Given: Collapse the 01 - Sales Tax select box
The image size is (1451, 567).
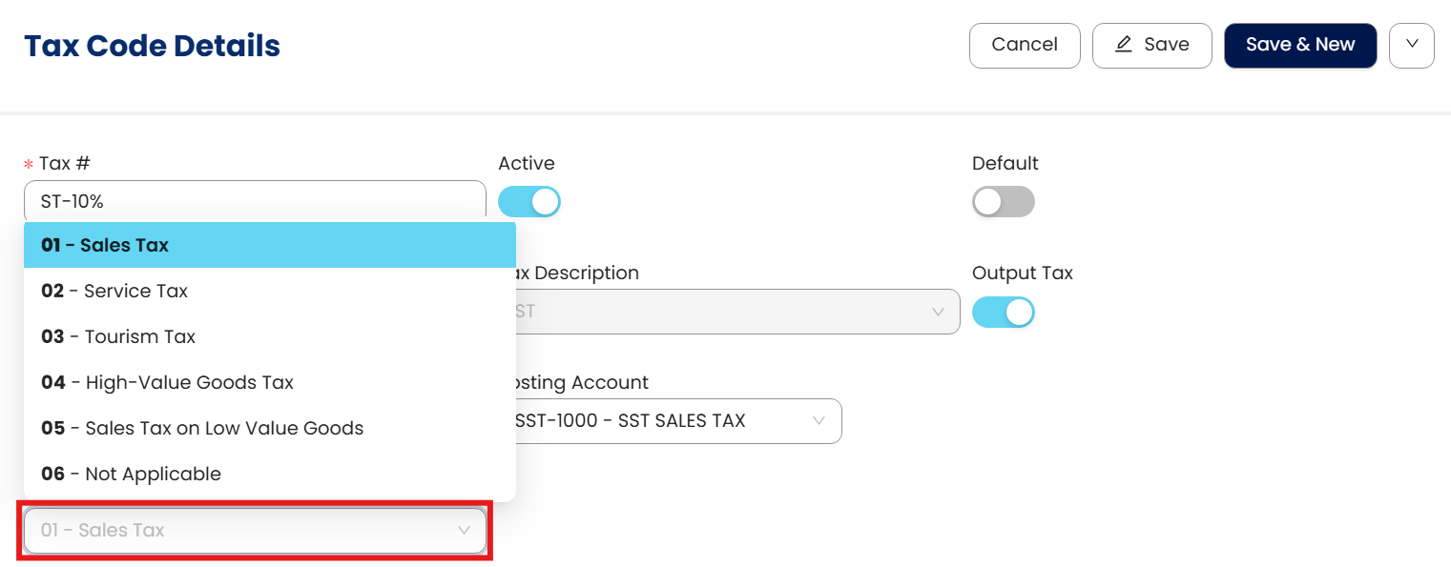Looking at the screenshot, I should tap(255, 531).
